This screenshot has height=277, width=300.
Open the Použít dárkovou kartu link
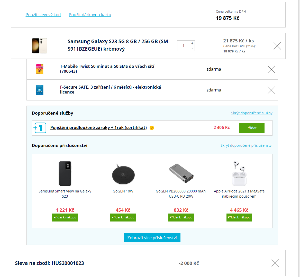coord(90,15)
